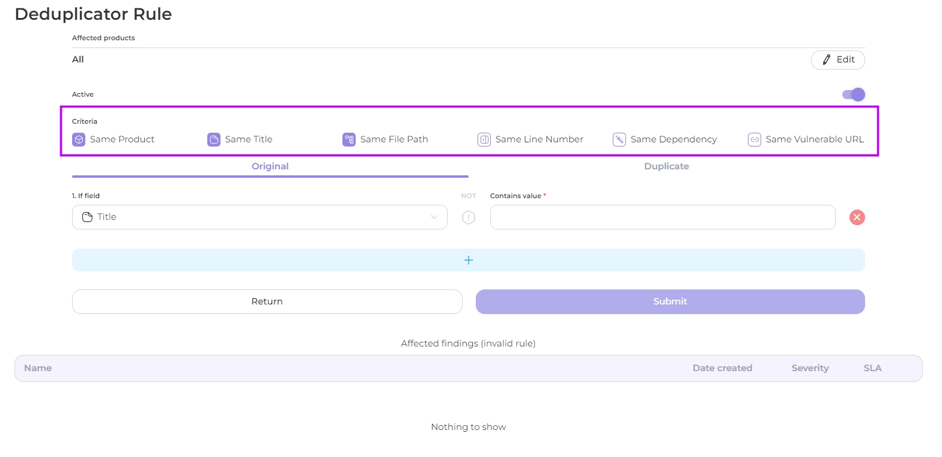Viewport: 942px width, 457px height.
Task: Click the red remove condition icon
Action: pos(857,217)
